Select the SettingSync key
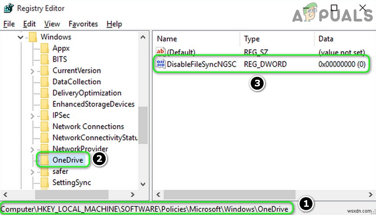Image resolution: width=376 pixels, height=215 pixels. click(x=72, y=183)
